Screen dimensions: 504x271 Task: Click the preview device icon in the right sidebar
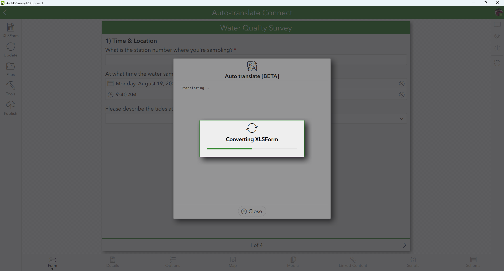[x=497, y=25]
